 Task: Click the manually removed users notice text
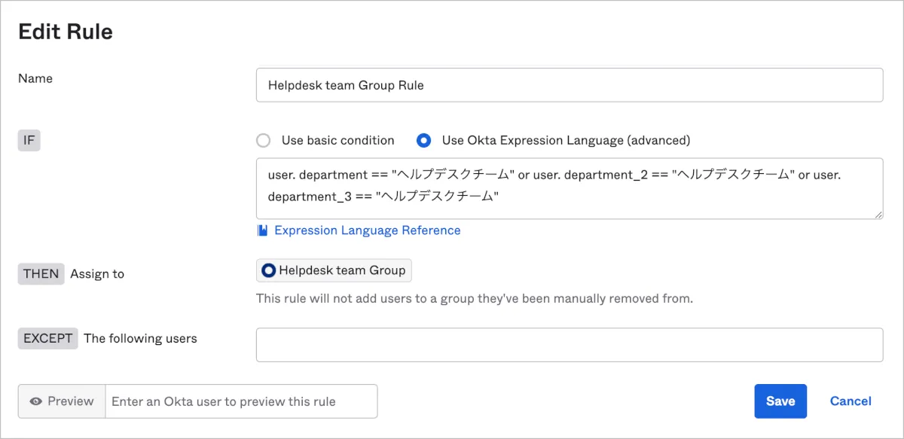(x=474, y=298)
